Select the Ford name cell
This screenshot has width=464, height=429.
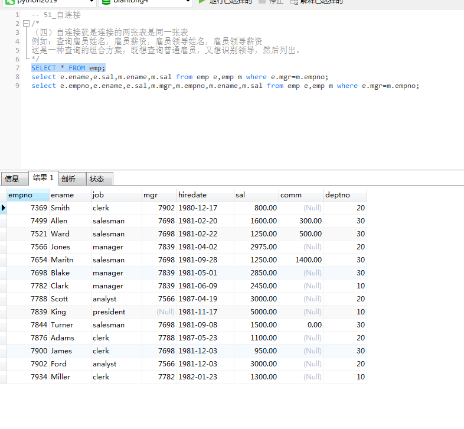click(x=70, y=364)
